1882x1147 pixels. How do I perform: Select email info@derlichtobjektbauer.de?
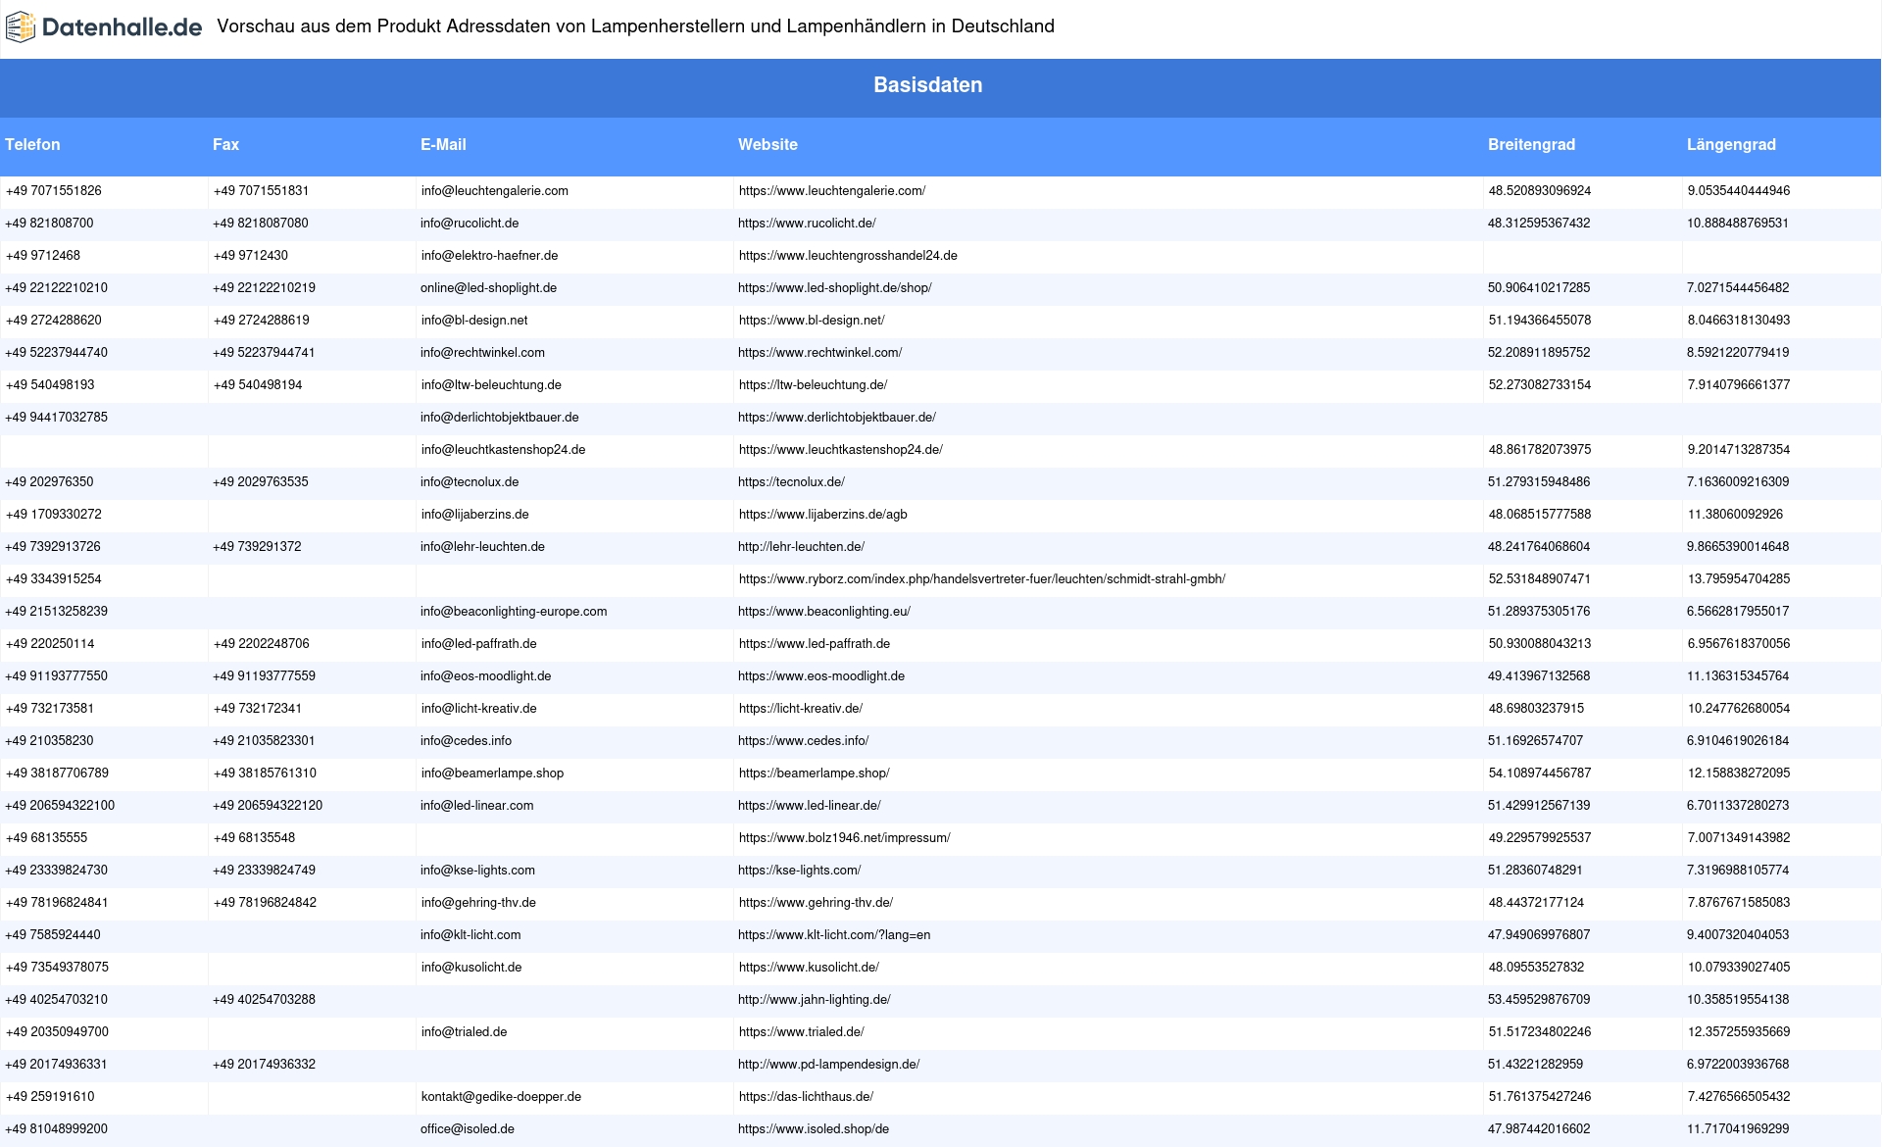(500, 418)
